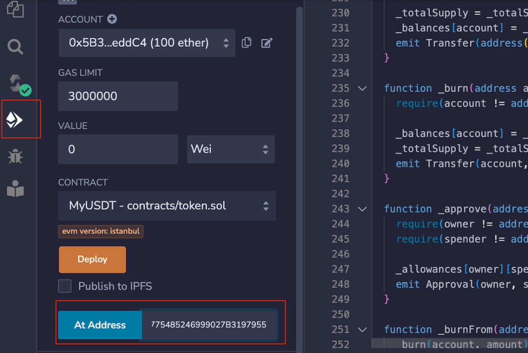This screenshot has width=528, height=353.
Task: Click the At Address button
Action: pos(100,325)
